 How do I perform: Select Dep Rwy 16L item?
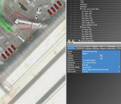point(87,18)
